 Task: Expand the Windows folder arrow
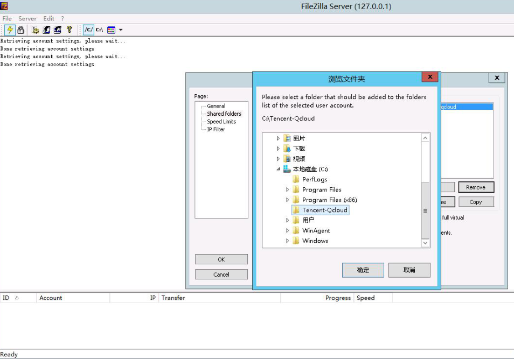pos(288,241)
